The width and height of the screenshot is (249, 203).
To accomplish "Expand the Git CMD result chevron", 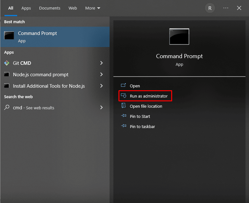I will click(102, 63).
